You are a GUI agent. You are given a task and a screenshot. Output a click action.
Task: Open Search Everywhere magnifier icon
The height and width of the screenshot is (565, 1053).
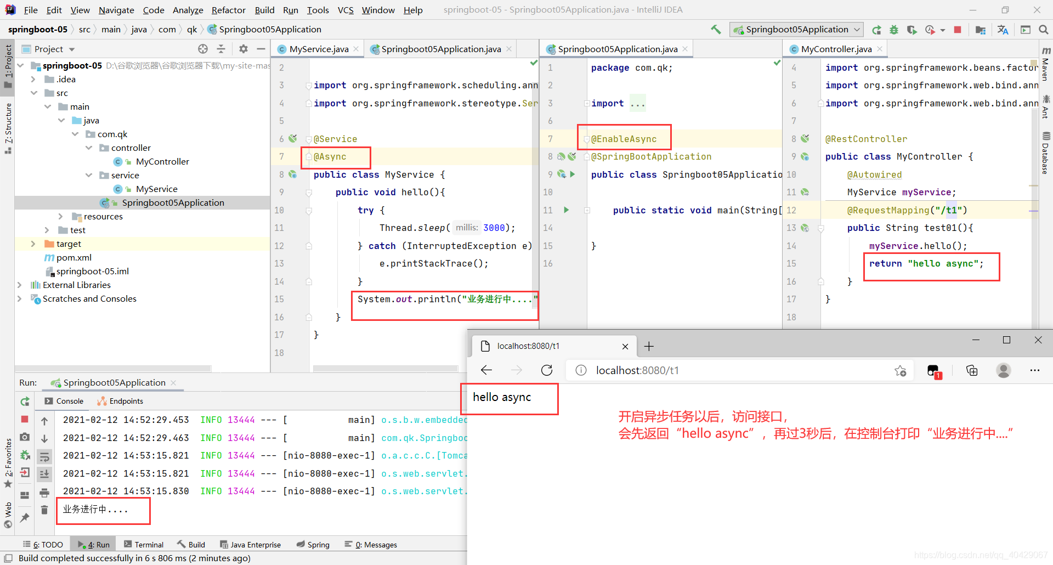[1044, 30]
